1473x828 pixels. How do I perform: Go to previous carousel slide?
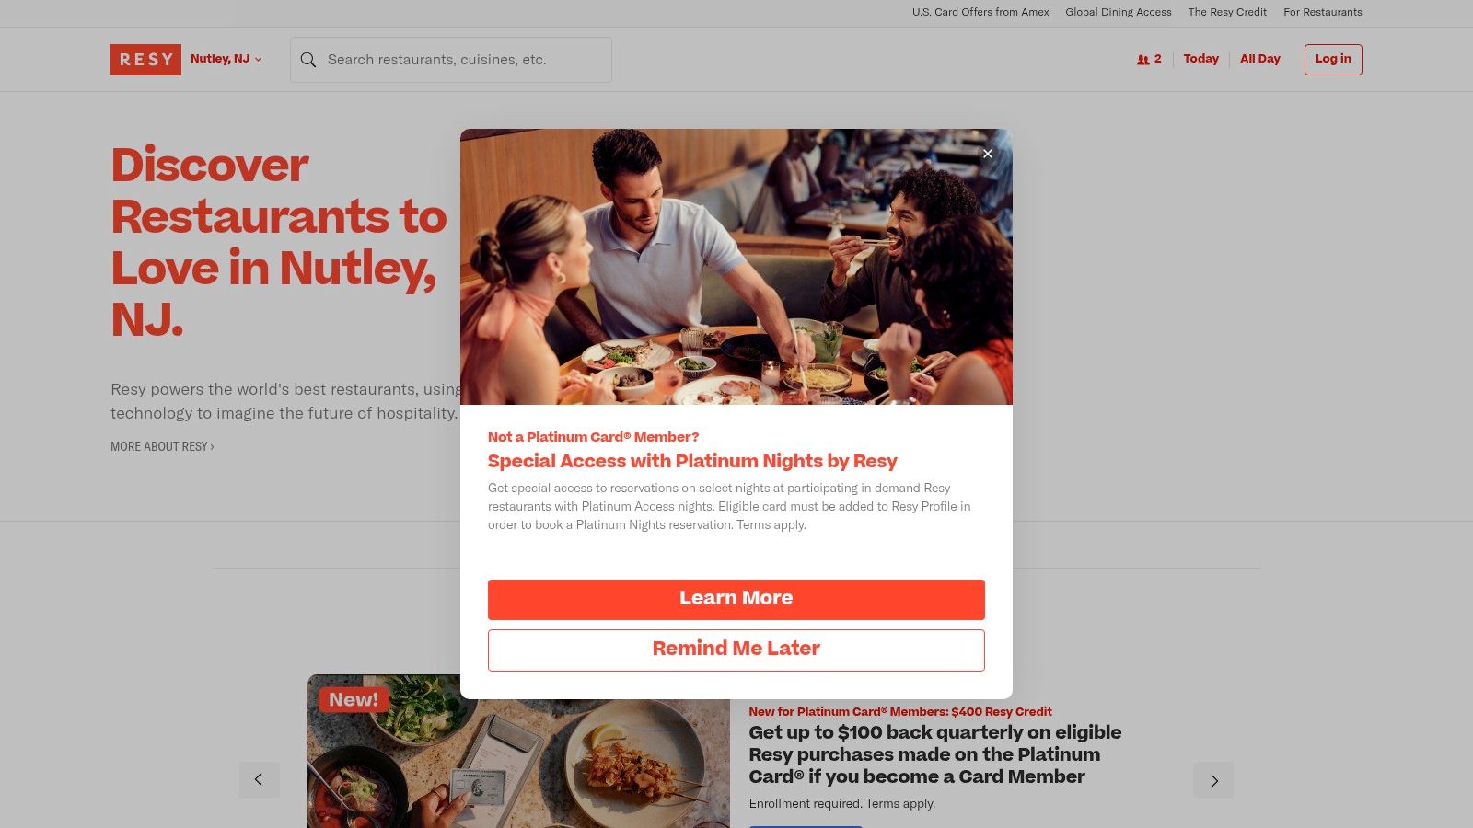click(x=260, y=780)
